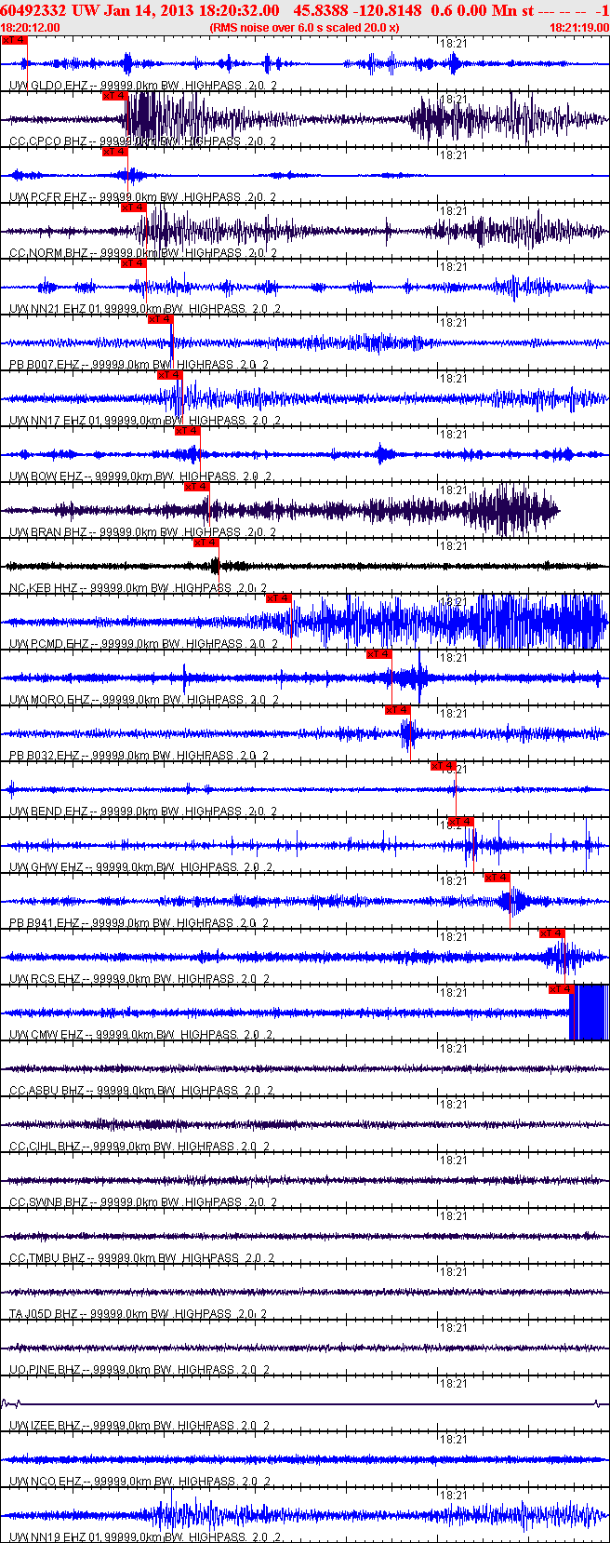
Task: Select the red pick marker on GHW trace
Action: 461,822
